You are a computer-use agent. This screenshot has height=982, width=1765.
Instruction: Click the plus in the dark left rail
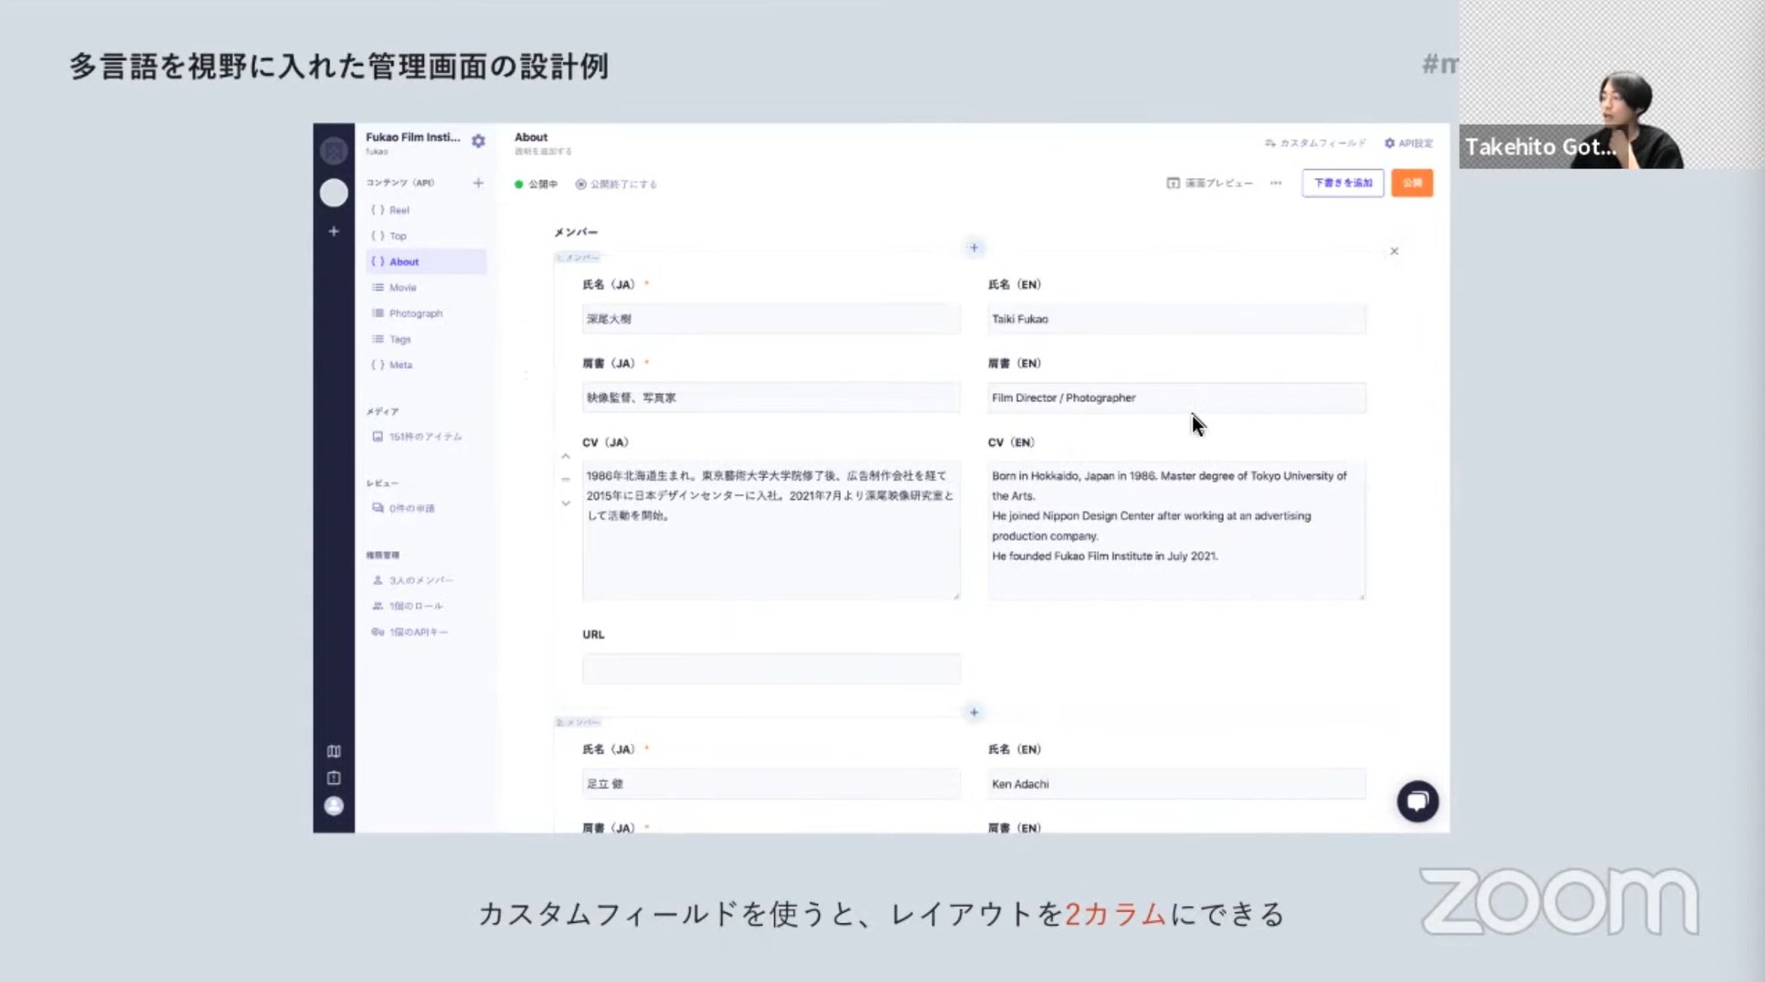pos(334,232)
